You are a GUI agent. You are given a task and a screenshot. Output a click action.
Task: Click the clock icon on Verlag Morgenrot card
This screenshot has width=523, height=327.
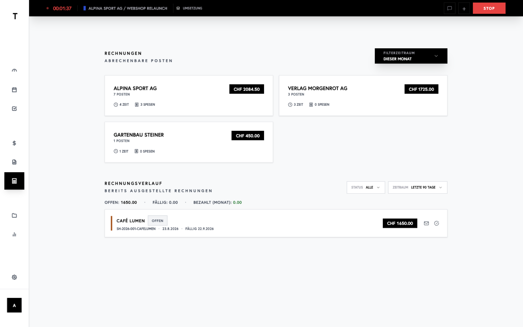click(x=290, y=104)
